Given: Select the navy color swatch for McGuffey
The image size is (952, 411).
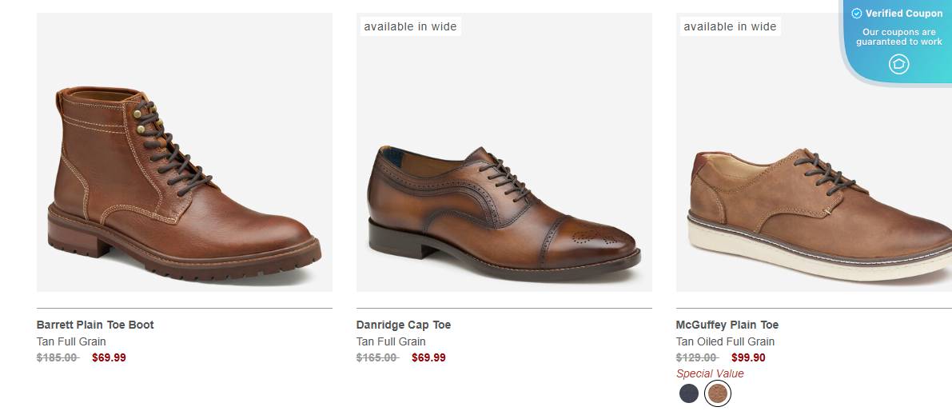Looking at the screenshot, I should click(x=689, y=393).
